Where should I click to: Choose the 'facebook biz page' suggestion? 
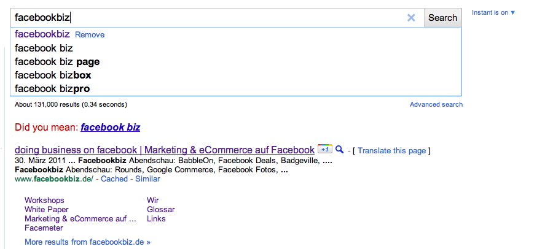point(57,61)
